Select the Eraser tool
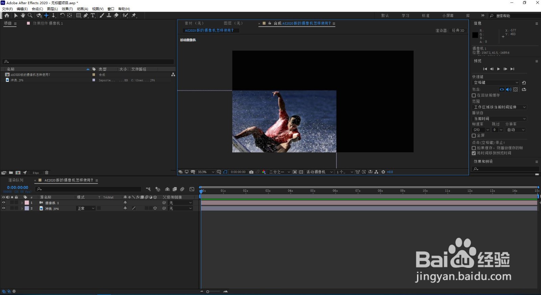This screenshot has height=295, width=541. click(116, 15)
